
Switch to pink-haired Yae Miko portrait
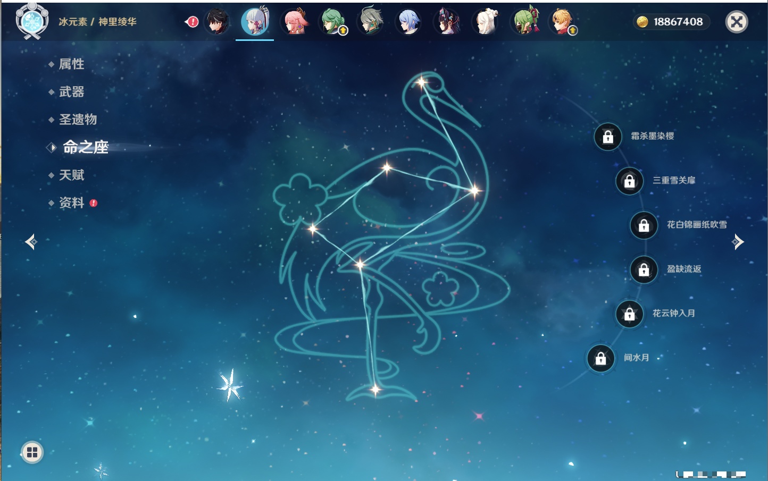[x=295, y=22]
